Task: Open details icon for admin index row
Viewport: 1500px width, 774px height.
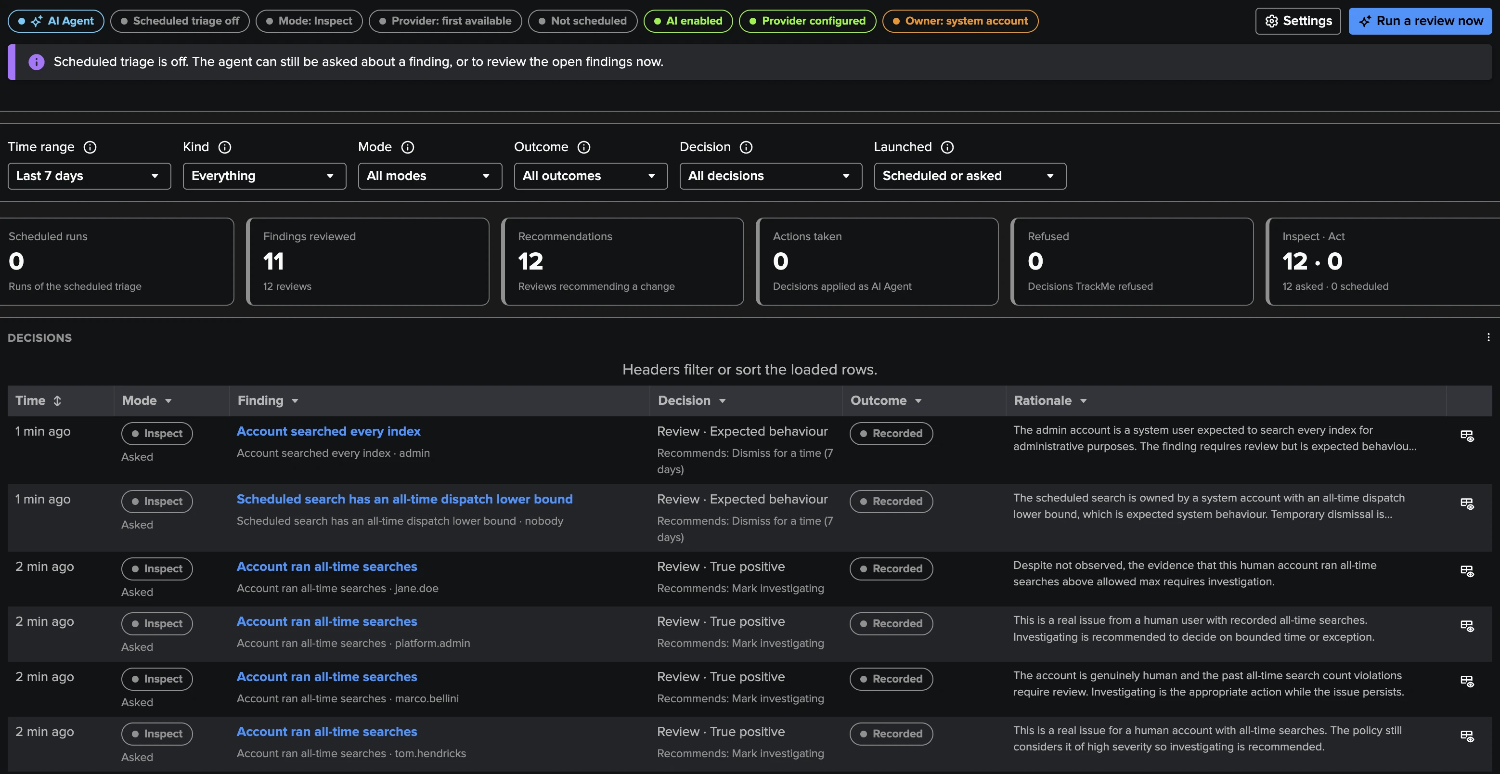Action: click(x=1467, y=436)
